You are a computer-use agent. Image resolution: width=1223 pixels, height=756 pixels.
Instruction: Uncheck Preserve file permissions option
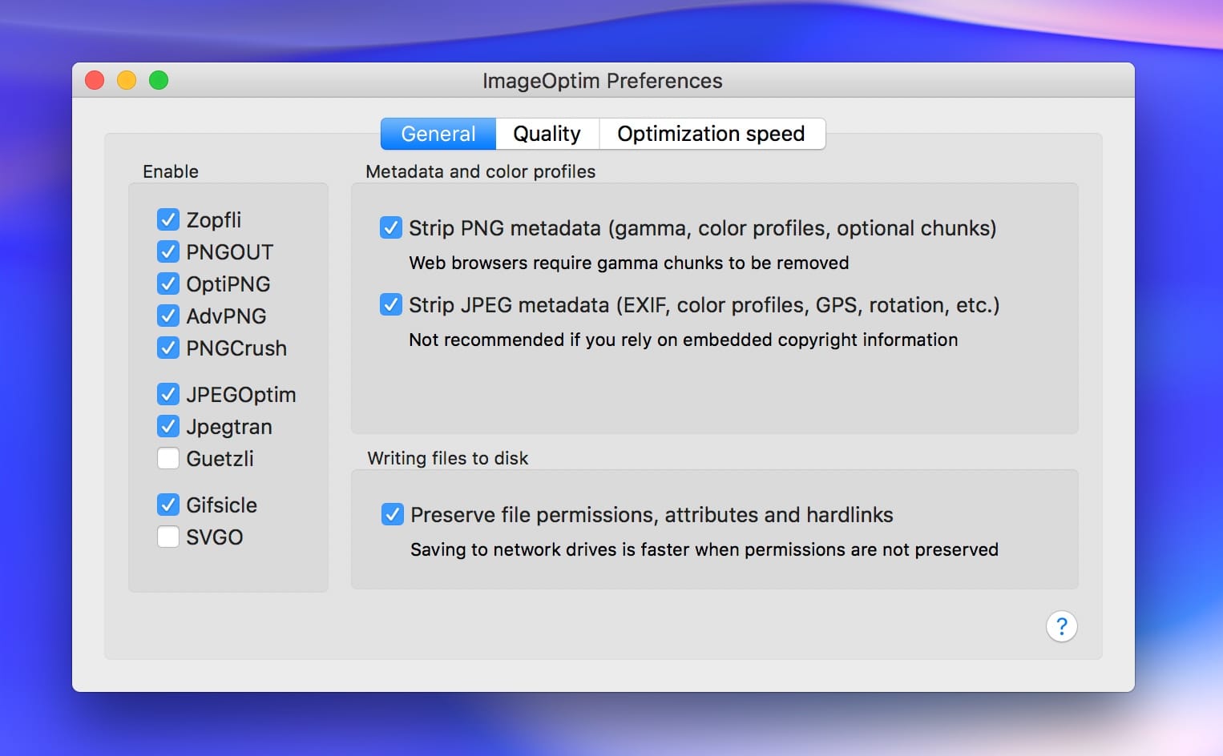pos(393,514)
